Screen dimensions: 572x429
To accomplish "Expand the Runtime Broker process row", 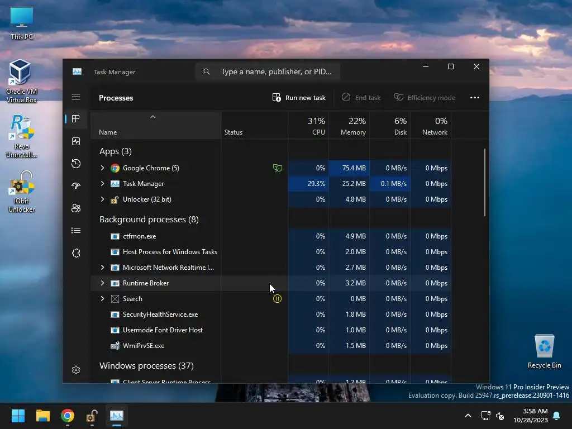I will pyautogui.click(x=103, y=283).
